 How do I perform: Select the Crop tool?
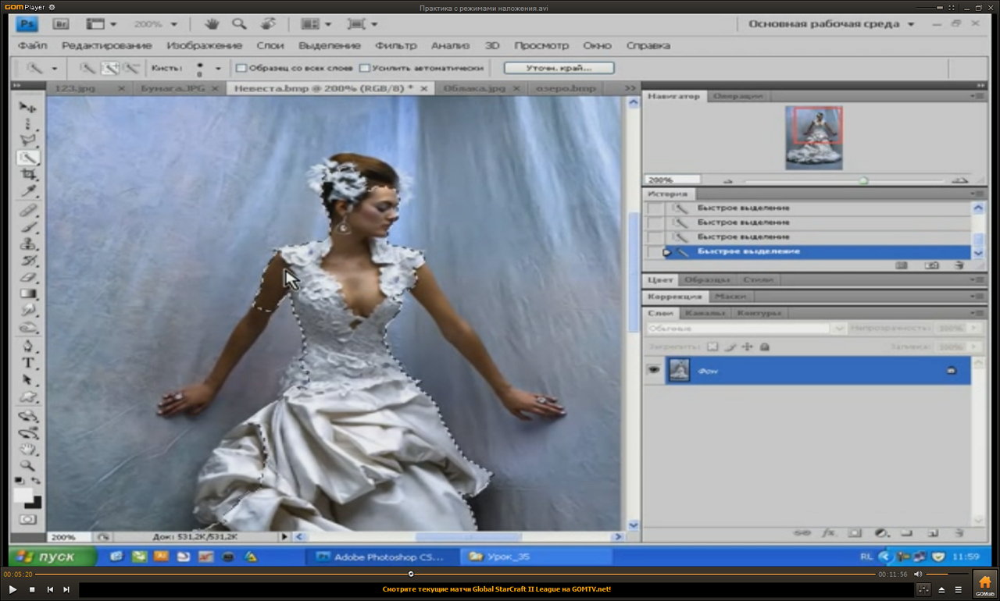(28, 175)
